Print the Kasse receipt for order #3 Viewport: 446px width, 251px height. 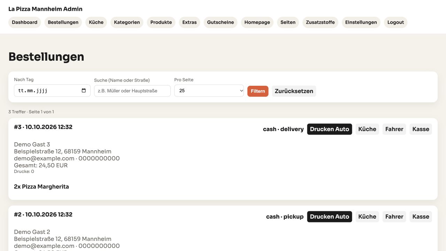point(421,129)
